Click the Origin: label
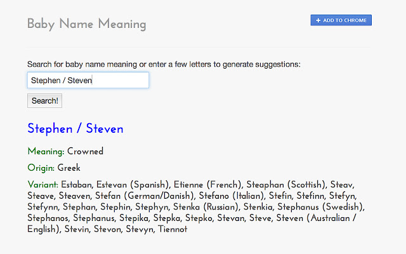Image resolution: width=406 pixels, height=254 pixels. click(x=41, y=168)
